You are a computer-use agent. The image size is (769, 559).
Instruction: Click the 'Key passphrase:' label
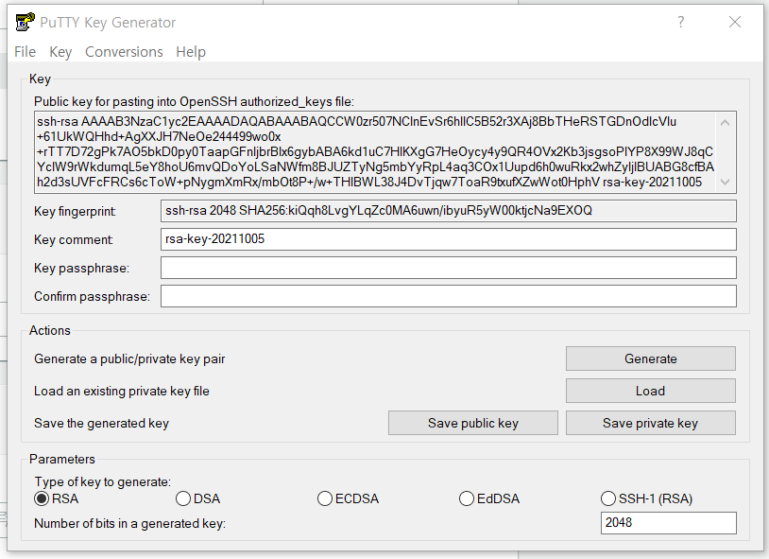pos(81,269)
